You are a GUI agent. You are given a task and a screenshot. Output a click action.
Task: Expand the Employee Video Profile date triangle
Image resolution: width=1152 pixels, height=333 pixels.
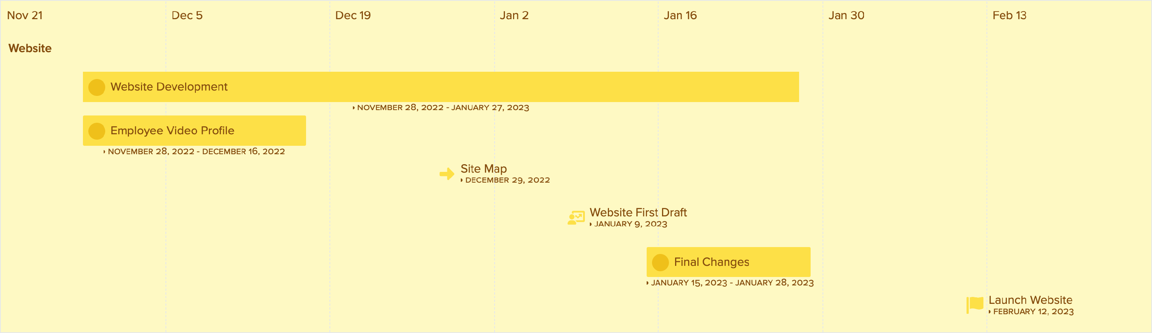coord(105,152)
